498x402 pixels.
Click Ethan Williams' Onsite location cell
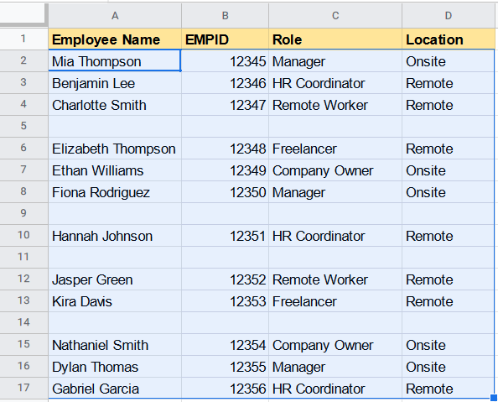pos(449,170)
